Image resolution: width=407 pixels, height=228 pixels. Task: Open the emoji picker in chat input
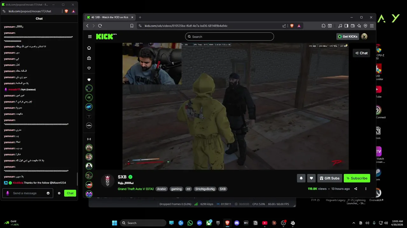pyautogui.click(x=48, y=193)
